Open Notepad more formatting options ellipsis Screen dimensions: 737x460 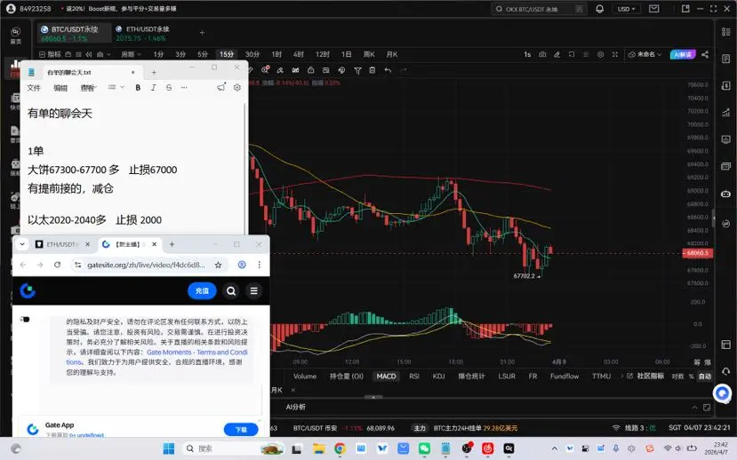tap(184, 88)
